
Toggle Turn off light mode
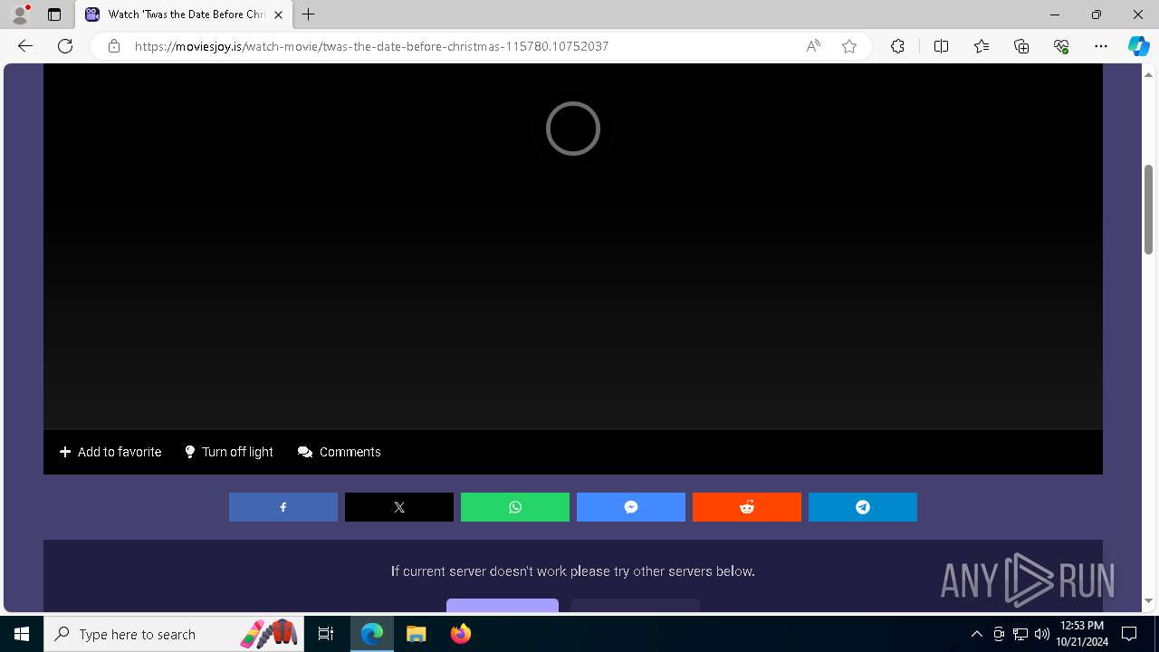pos(229,452)
